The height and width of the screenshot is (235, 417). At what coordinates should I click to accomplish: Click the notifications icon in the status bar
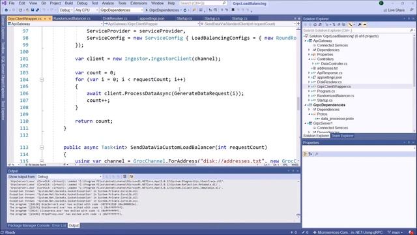click(x=411, y=232)
